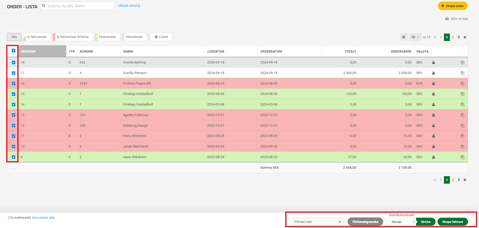
Task: Sort by LEVDATUM column header
Action: 231,51
